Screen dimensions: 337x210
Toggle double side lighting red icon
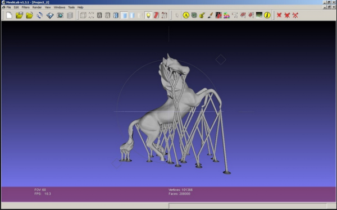[156, 15]
